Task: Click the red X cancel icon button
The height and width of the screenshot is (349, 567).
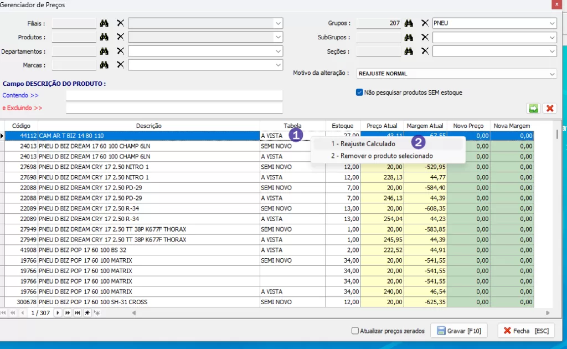Action: (549, 108)
